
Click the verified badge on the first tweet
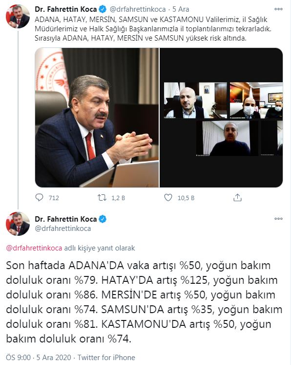tap(103, 9)
